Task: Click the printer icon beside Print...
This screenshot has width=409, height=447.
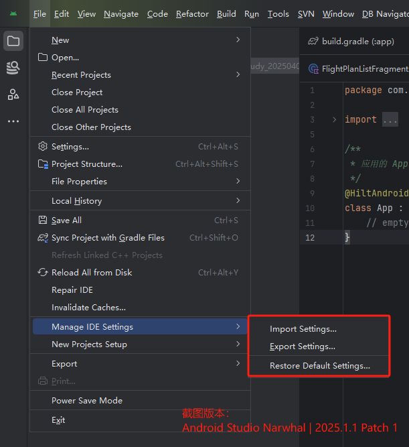Action: click(x=43, y=381)
